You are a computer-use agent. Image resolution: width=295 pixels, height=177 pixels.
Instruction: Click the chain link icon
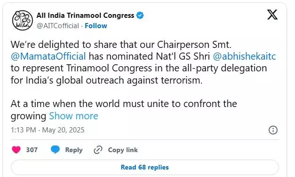[x=98, y=150]
